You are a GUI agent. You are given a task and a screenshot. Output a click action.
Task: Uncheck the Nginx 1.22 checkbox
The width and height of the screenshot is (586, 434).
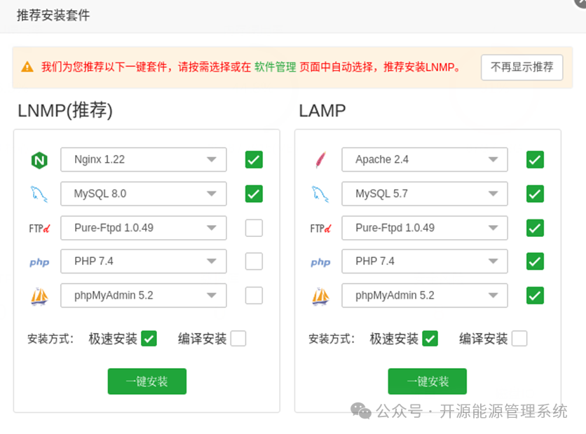(254, 160)
